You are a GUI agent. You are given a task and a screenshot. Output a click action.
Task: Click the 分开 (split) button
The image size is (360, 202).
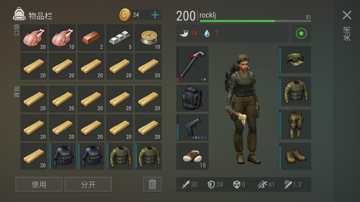[88, 184]
